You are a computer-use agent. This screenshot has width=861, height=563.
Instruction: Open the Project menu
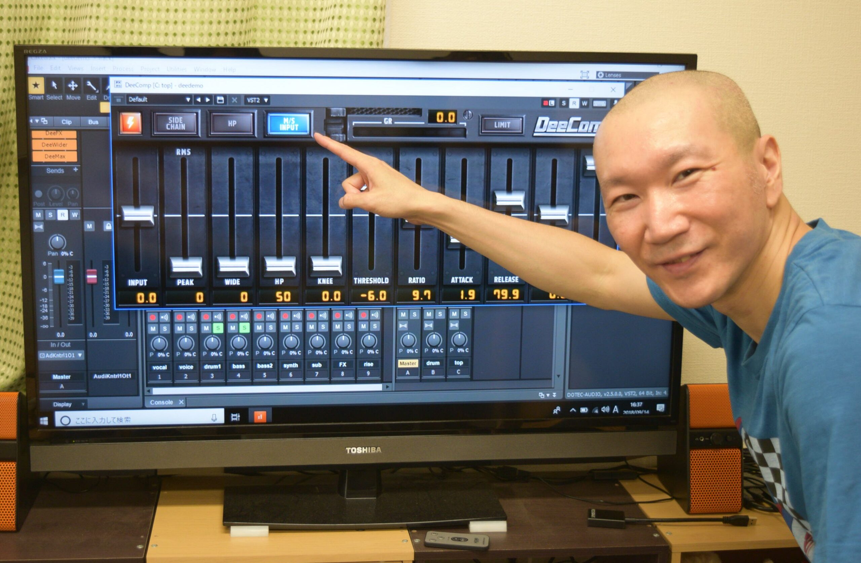click(150, 69)
